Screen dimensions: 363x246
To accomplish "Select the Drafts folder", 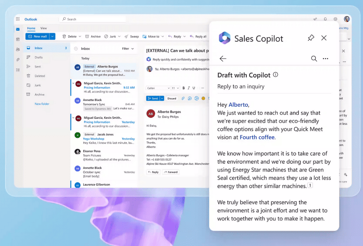I will (47, 57).
